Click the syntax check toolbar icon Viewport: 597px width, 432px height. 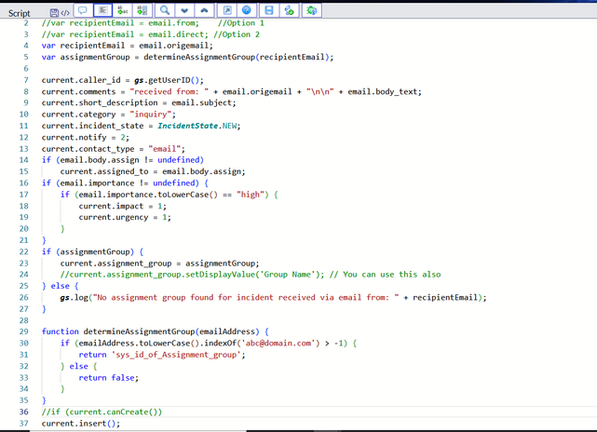289,10
